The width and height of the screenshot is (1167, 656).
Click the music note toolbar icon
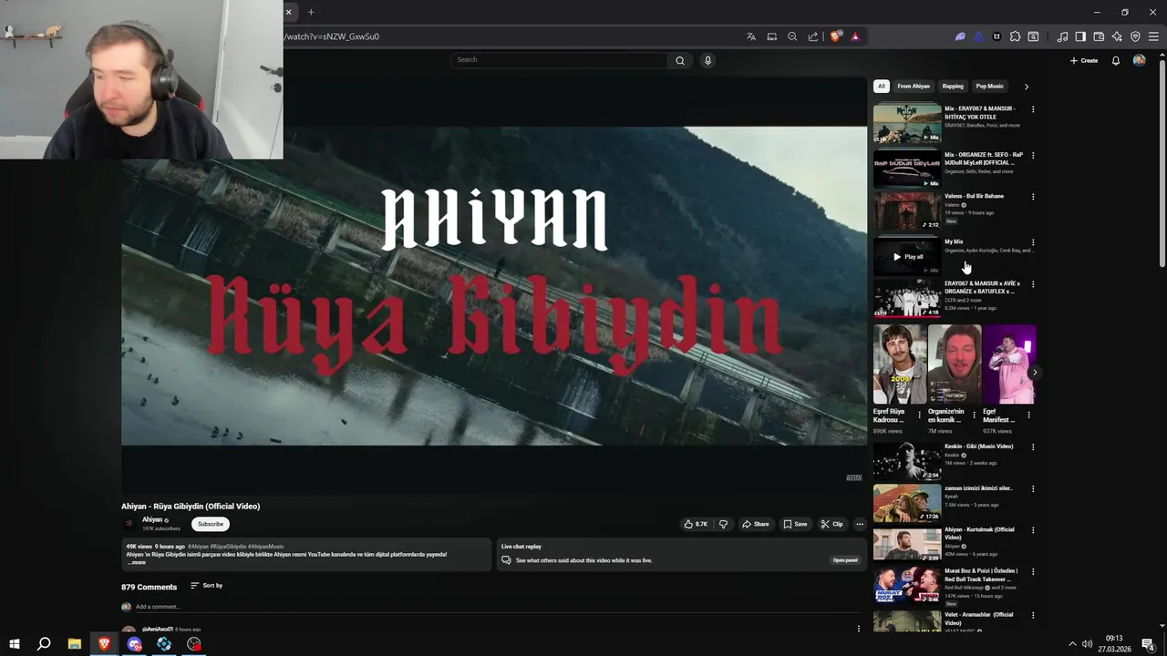click(1062, 36)
